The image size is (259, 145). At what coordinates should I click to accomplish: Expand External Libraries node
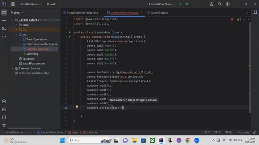tap(13, 68)
